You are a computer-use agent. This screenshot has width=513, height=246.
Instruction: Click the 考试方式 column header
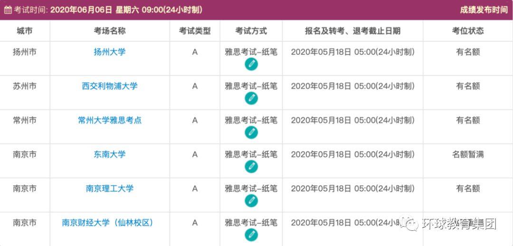coord(251,31)
